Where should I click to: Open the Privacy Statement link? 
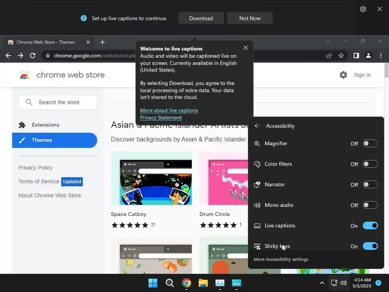click(161, 117)
